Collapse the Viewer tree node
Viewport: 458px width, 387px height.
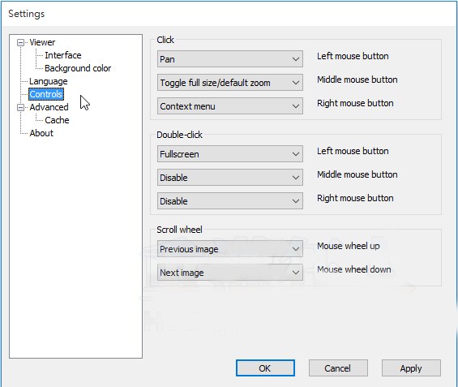pyautogui.click(x=20, y=43)
